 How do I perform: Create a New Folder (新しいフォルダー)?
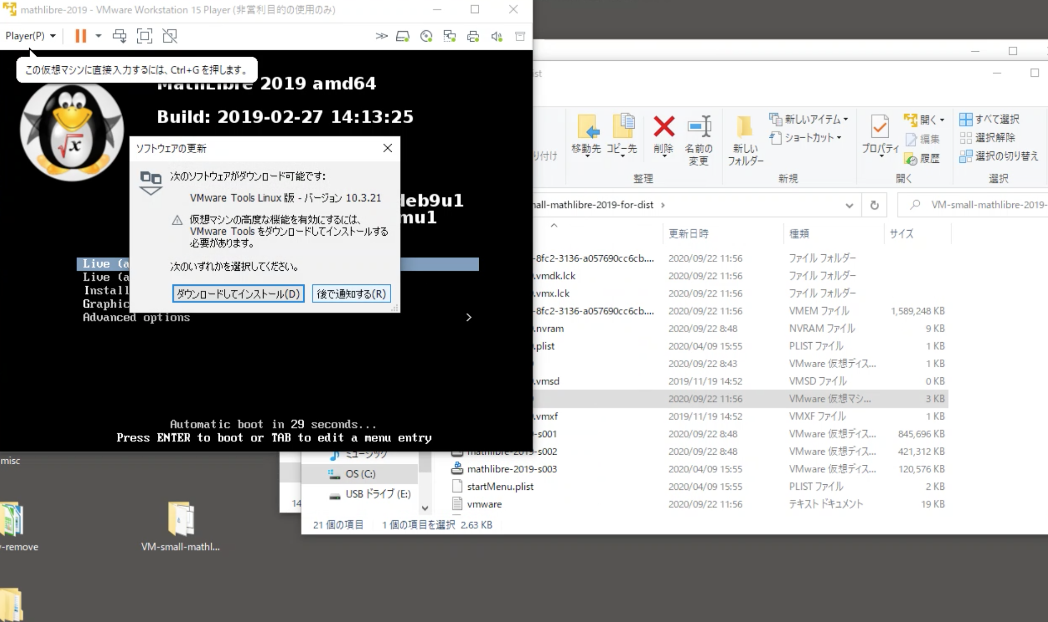coord(745,141)
